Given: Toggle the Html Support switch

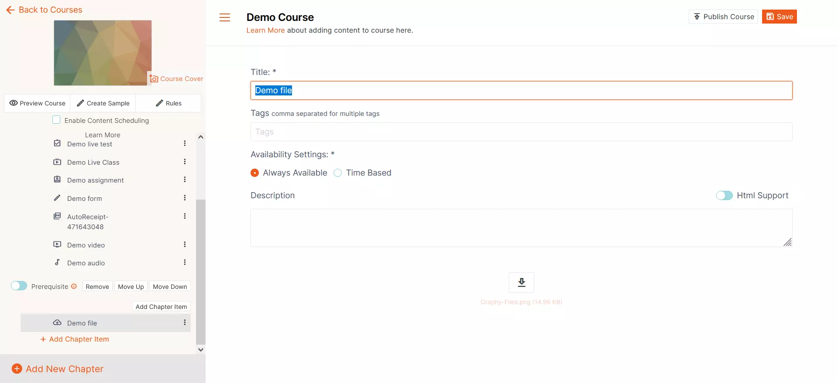Looking at the screenshot, I should point(725,196).
